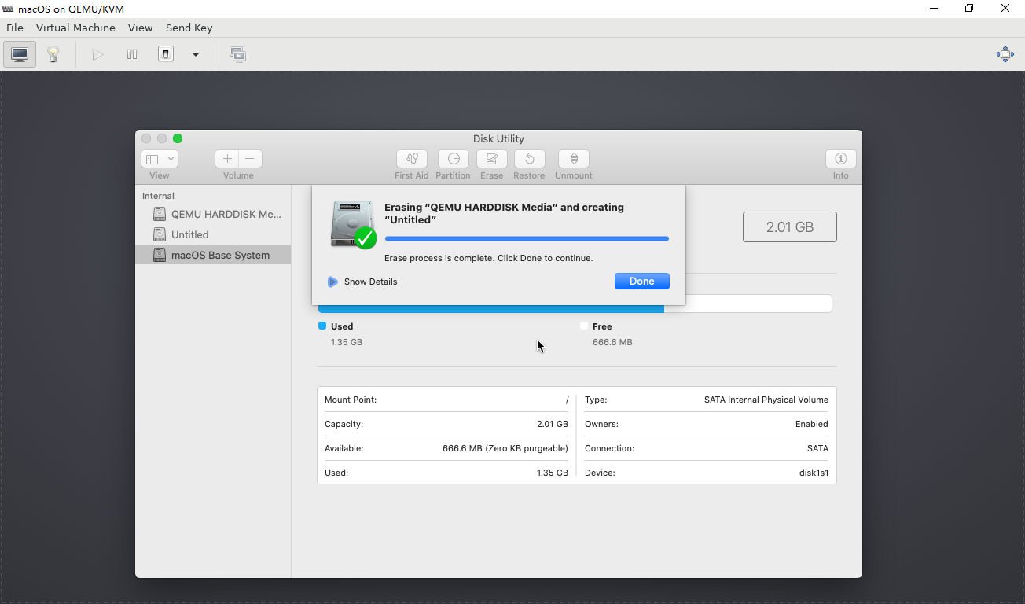Click the add volume plus button

tap(227, 159)
